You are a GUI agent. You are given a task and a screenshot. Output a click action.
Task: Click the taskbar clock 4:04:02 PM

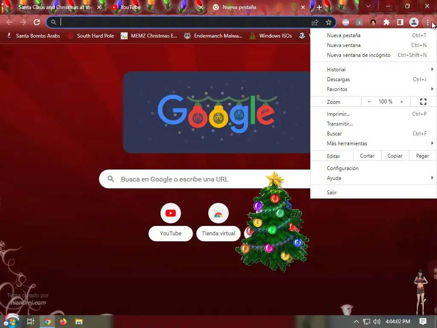coord(398,322)
